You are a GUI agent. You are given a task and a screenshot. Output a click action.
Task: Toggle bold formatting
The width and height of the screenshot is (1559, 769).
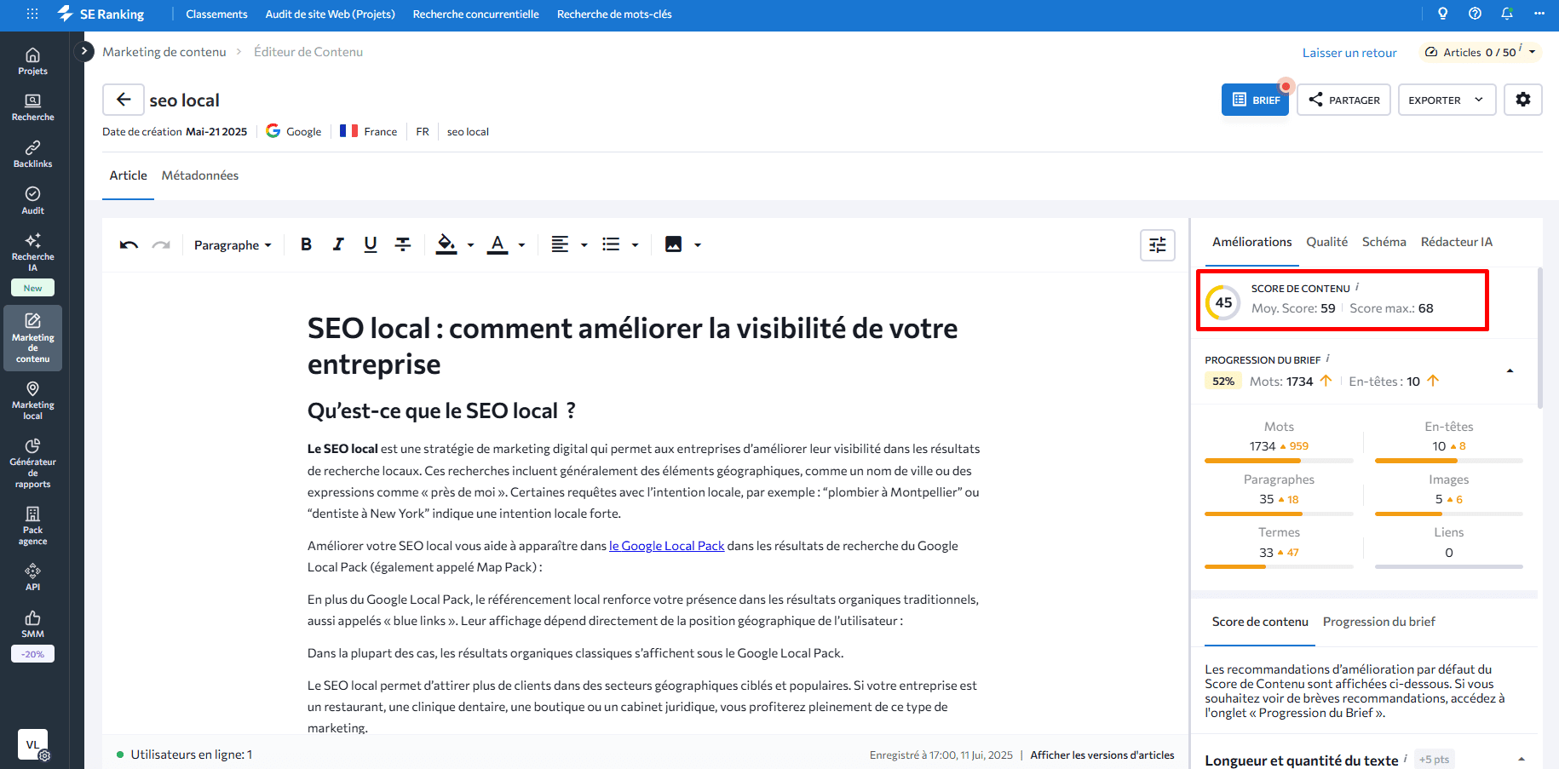click(x=306, y=245)
